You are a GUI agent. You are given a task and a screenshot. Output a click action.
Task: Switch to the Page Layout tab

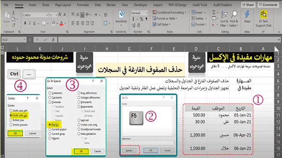click(x=63, y=5)
